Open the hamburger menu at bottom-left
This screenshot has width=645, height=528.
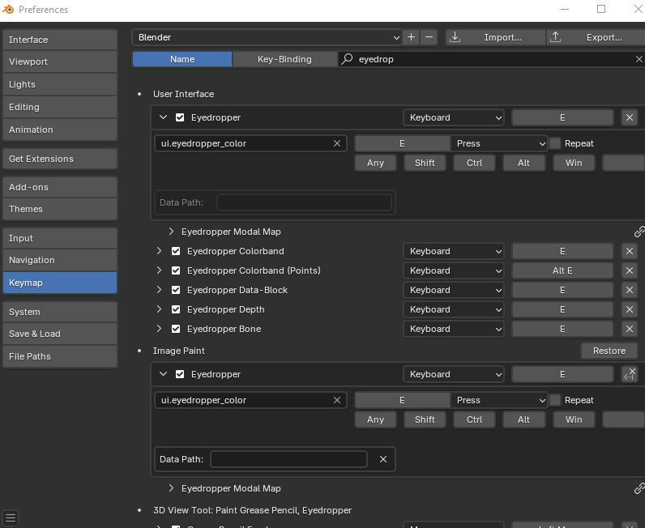click(x=11, y=518)
